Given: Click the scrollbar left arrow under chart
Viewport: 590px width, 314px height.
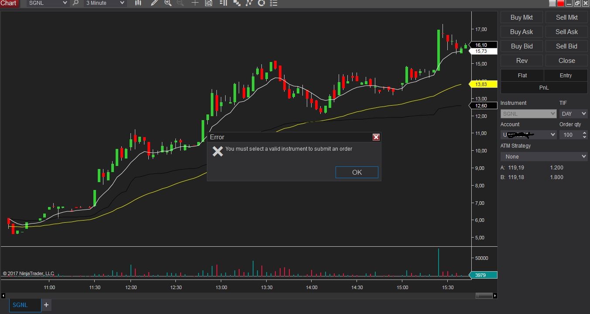Looking at the screenshot, I should (3, 296).
